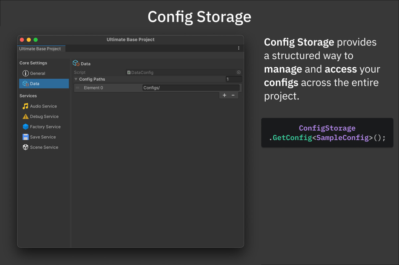Image resolution: width=399 pixels, height=265 pixels.
Task: Click the Element 0 drag handle
Action: [x=77, y=88]
